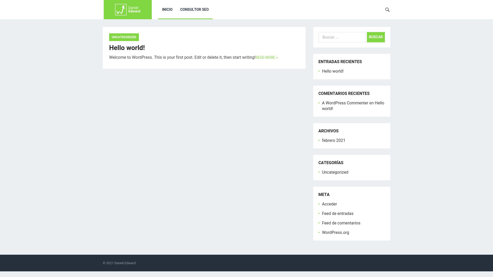
Task: Visit the WordPress.org link
Action: pyautogui.click(x=336, y=233)
